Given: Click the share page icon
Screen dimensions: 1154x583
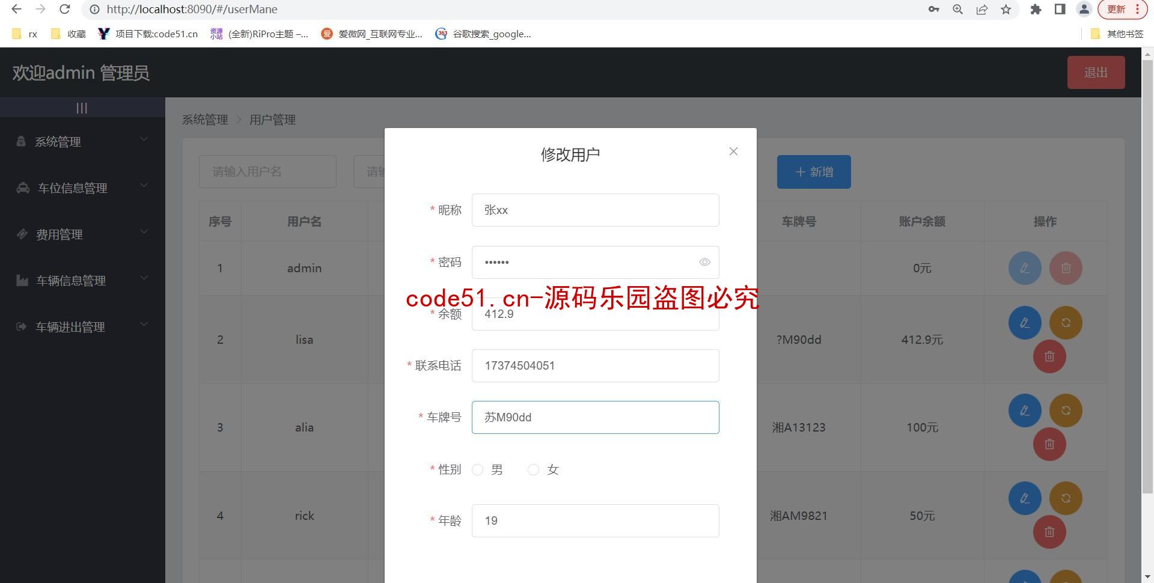Looking at the screenshot, I should (x=982, y=9).
